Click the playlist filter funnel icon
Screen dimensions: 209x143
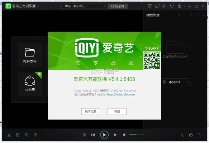(191, 15)
